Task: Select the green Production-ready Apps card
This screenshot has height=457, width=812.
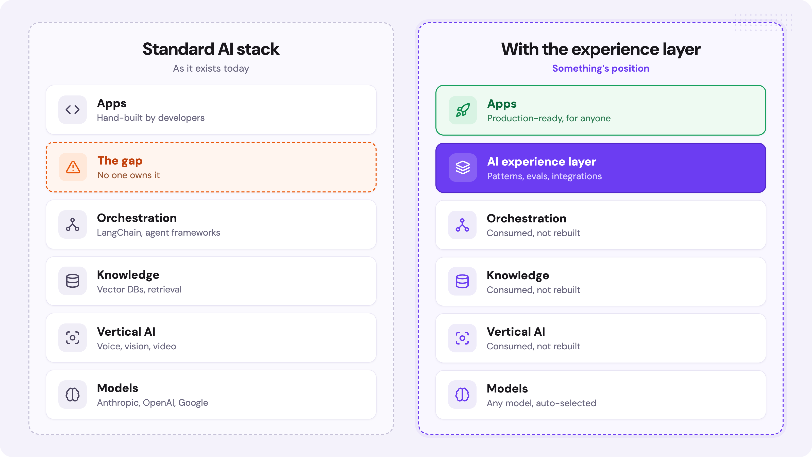Action: point(600,110)
